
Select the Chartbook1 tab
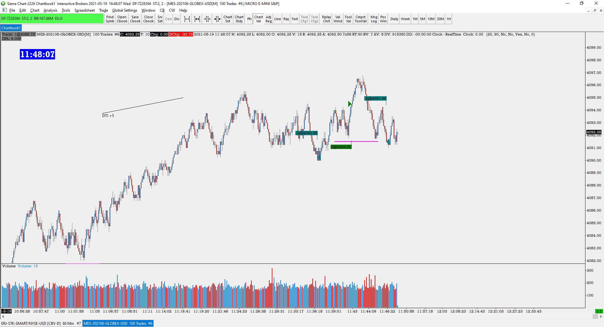tap(11, 28)
